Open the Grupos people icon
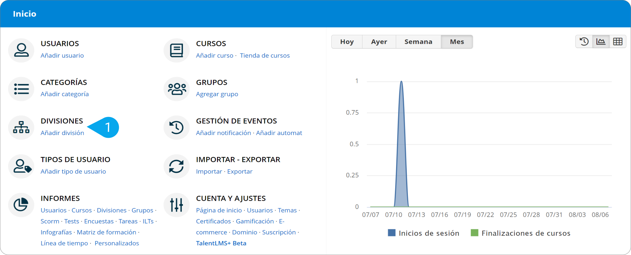 (x=177, y=89)
